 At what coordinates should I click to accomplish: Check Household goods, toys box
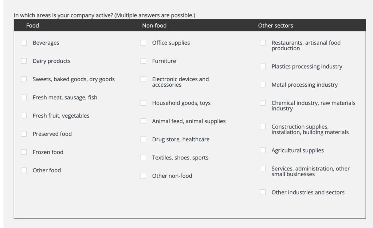[x=143, y=103]
